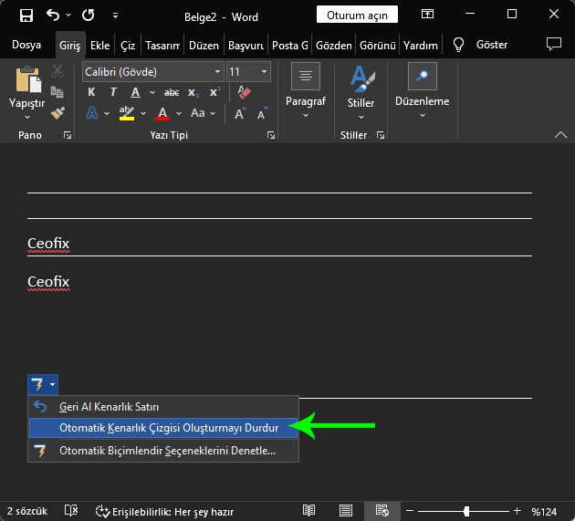This screenshot has width=575, height=521.
Task: Save the document with the floppy disk icon
Action: click(26, 16)
